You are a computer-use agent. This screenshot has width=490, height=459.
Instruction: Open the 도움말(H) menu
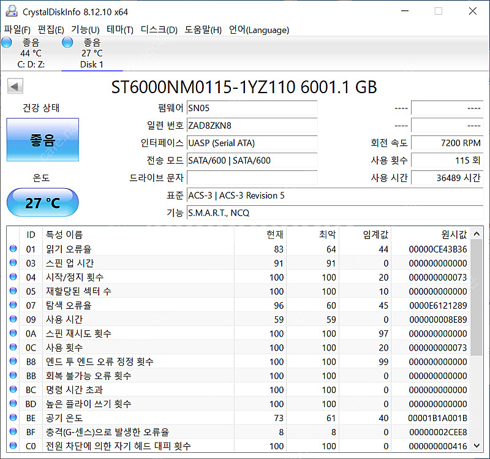coord(203,29)
